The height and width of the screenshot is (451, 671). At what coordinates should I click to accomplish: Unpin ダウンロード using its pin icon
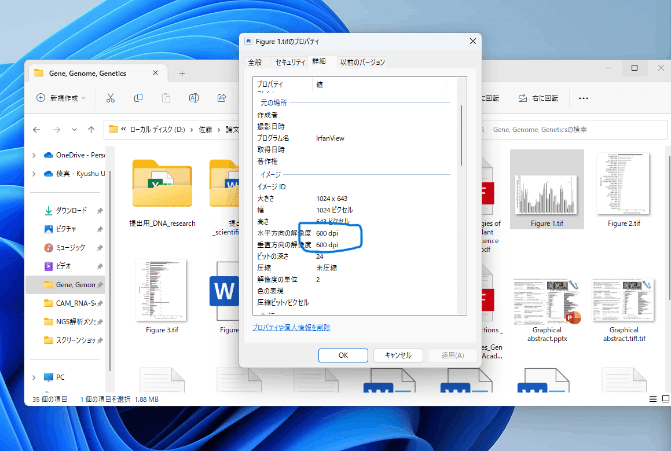point(100,211)
